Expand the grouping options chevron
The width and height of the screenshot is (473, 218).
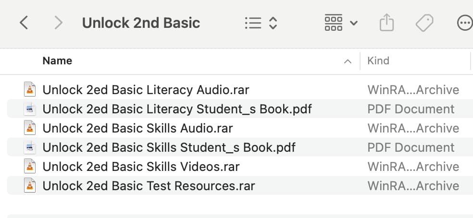coord(353,23)
